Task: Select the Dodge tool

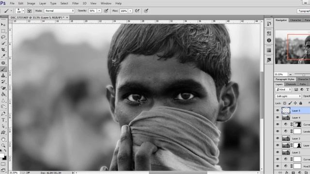Action: (3, 107)
